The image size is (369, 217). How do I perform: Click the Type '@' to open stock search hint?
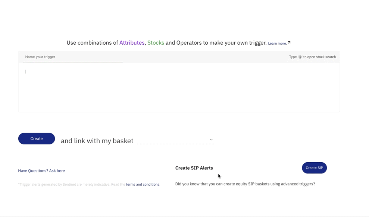point(312,57)
